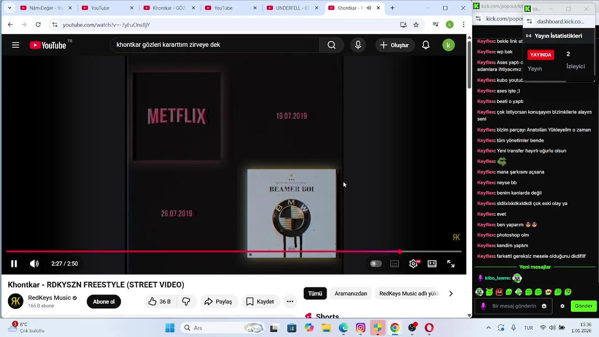
Task: Toggle autoplay switch in player
Action: coord(375,264)
